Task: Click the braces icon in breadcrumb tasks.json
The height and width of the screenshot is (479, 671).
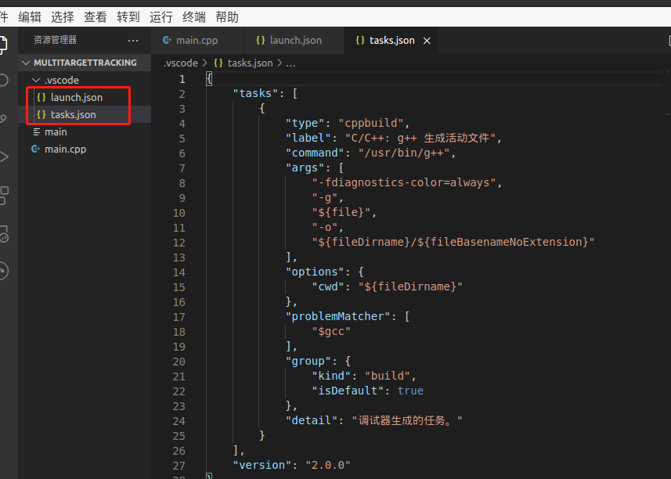Action: click(218, 63)
